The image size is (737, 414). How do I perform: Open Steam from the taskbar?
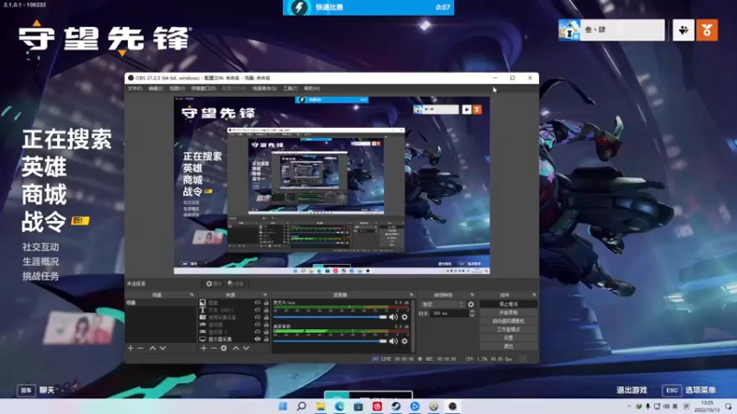coord(396,406)
